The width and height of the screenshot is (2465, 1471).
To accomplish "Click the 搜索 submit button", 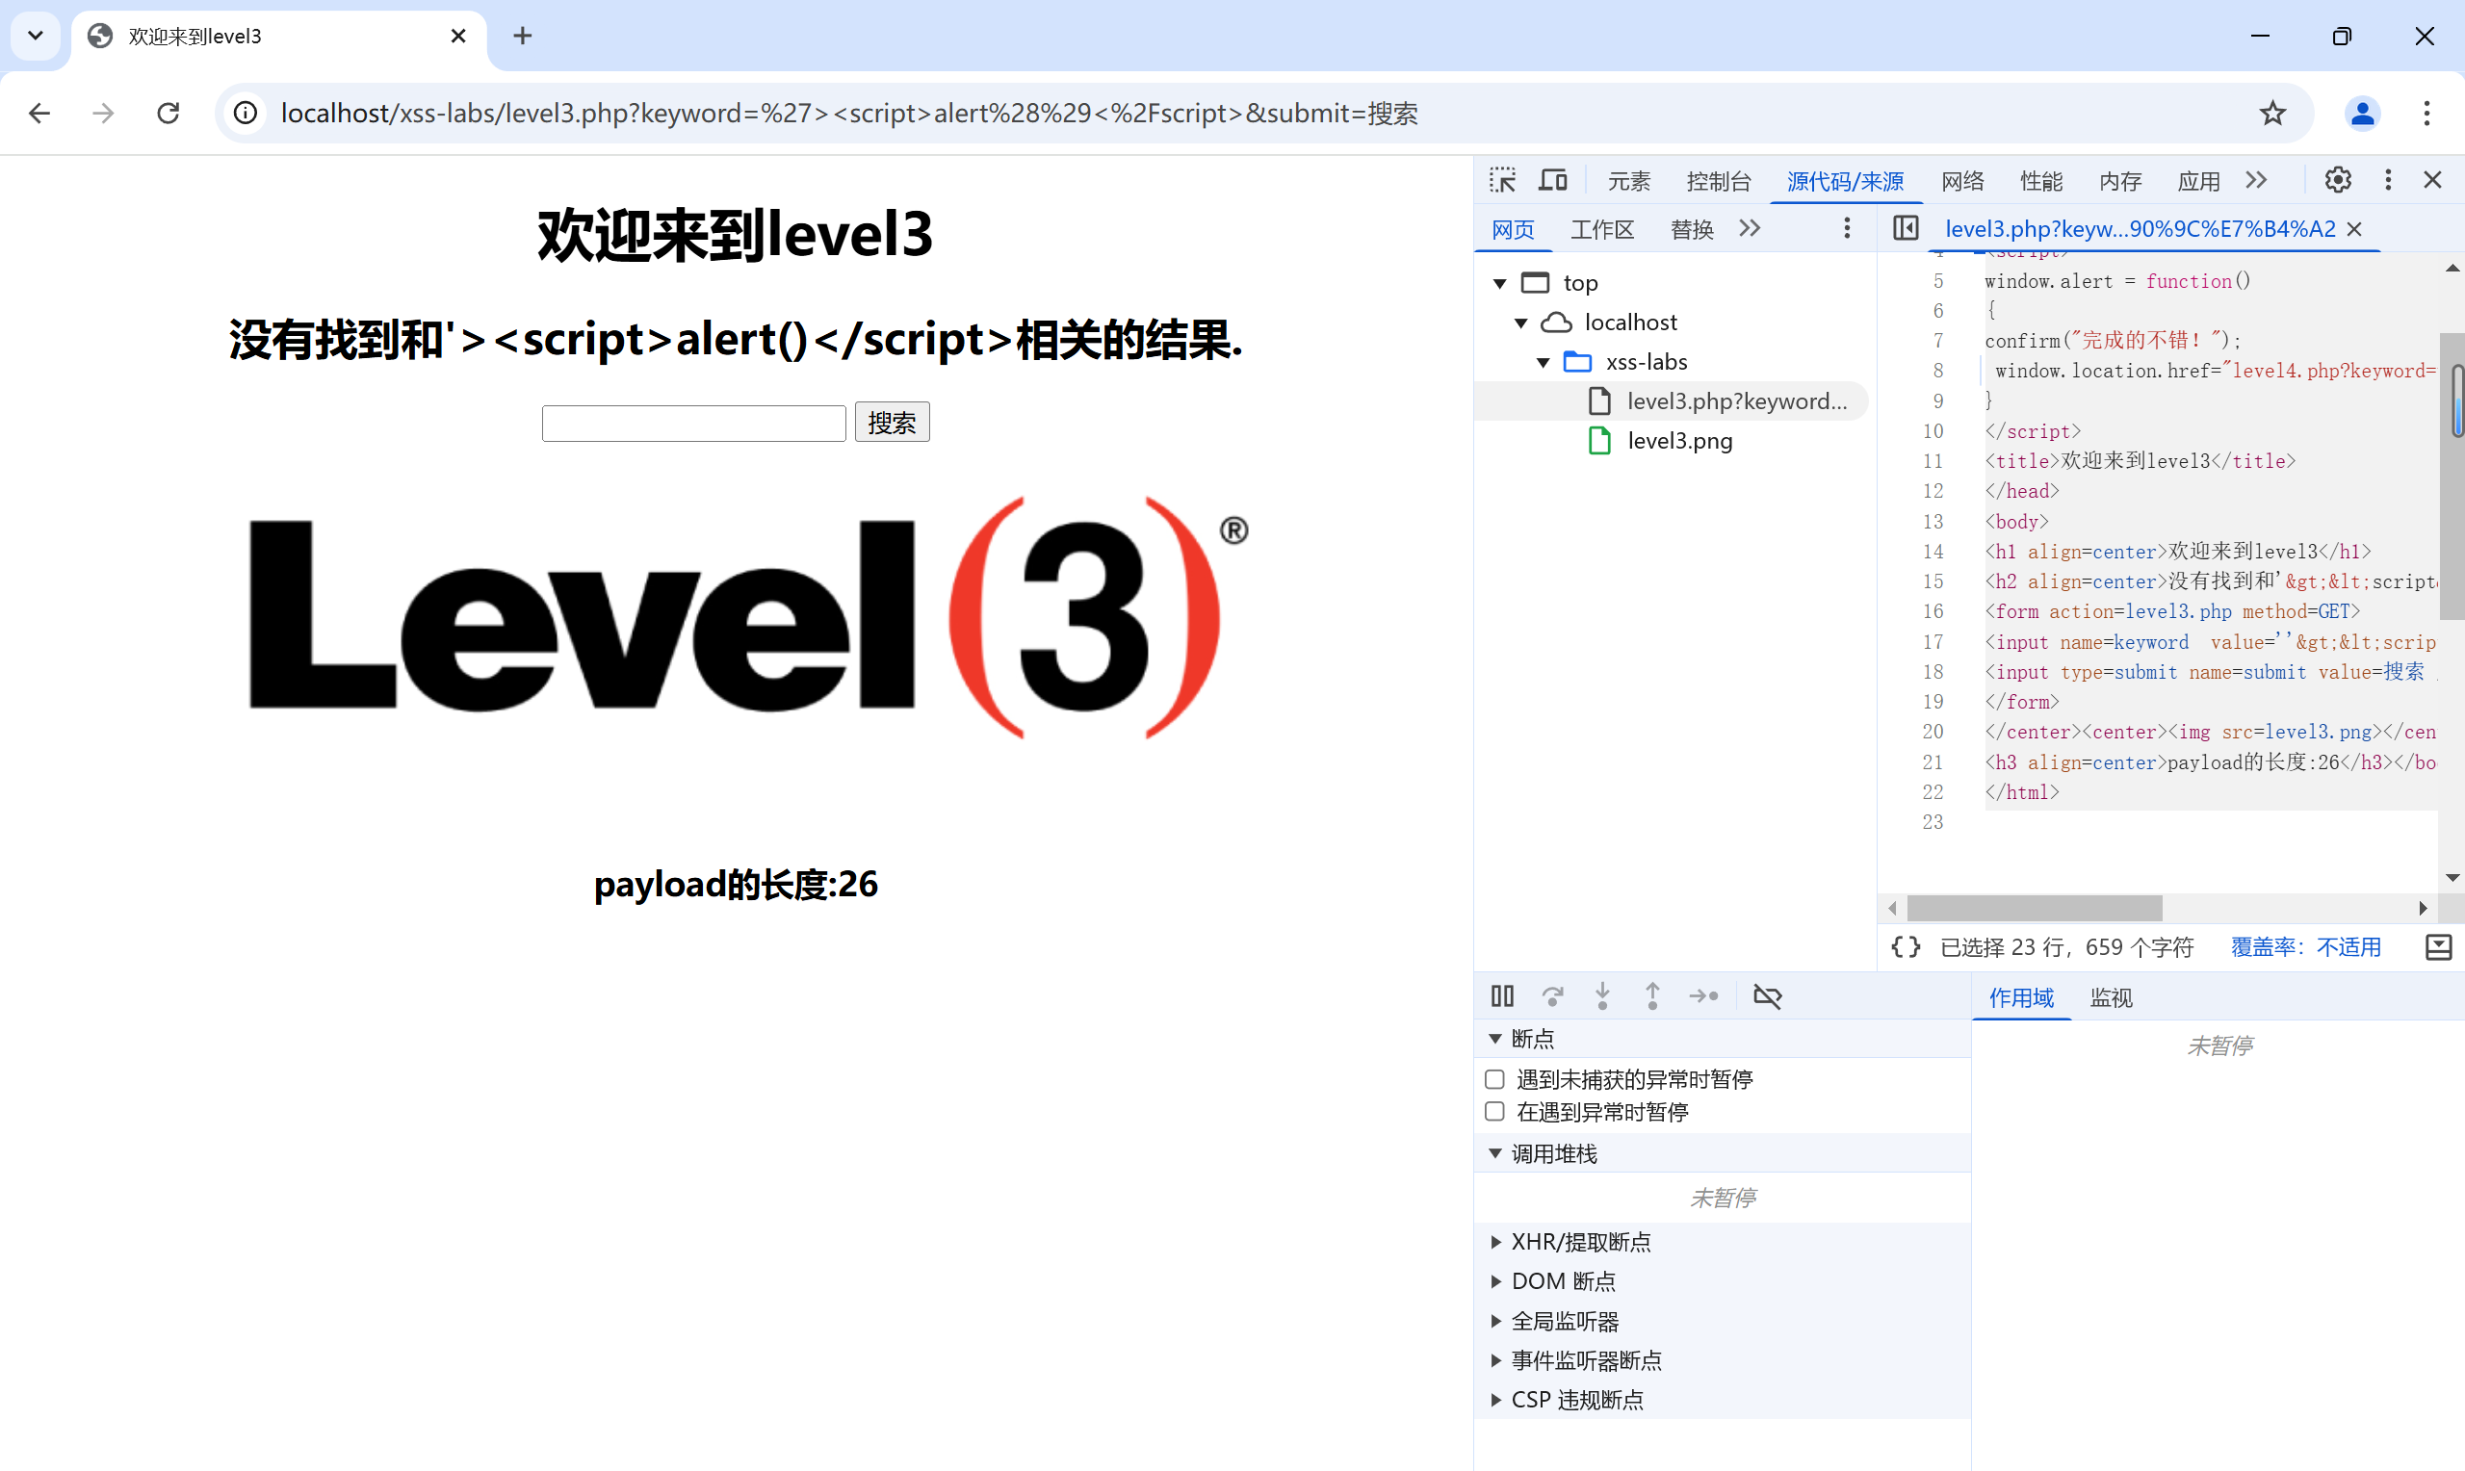I will tap(891, 424).
